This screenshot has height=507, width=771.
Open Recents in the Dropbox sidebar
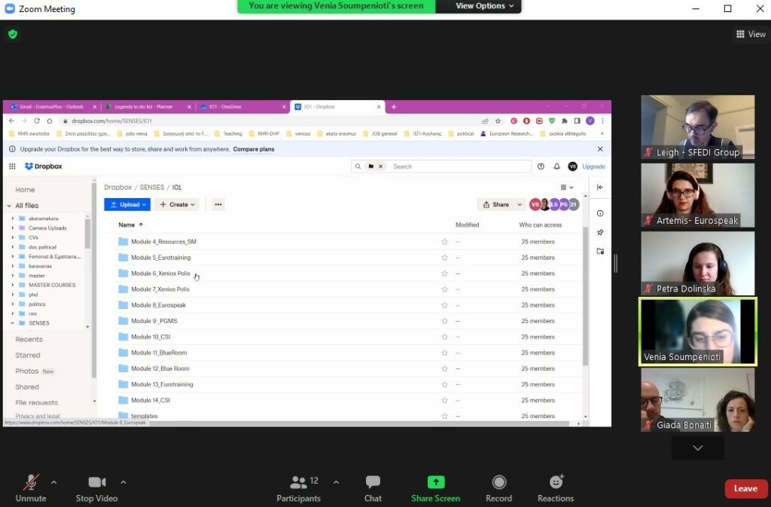click(x=29, y=339)
